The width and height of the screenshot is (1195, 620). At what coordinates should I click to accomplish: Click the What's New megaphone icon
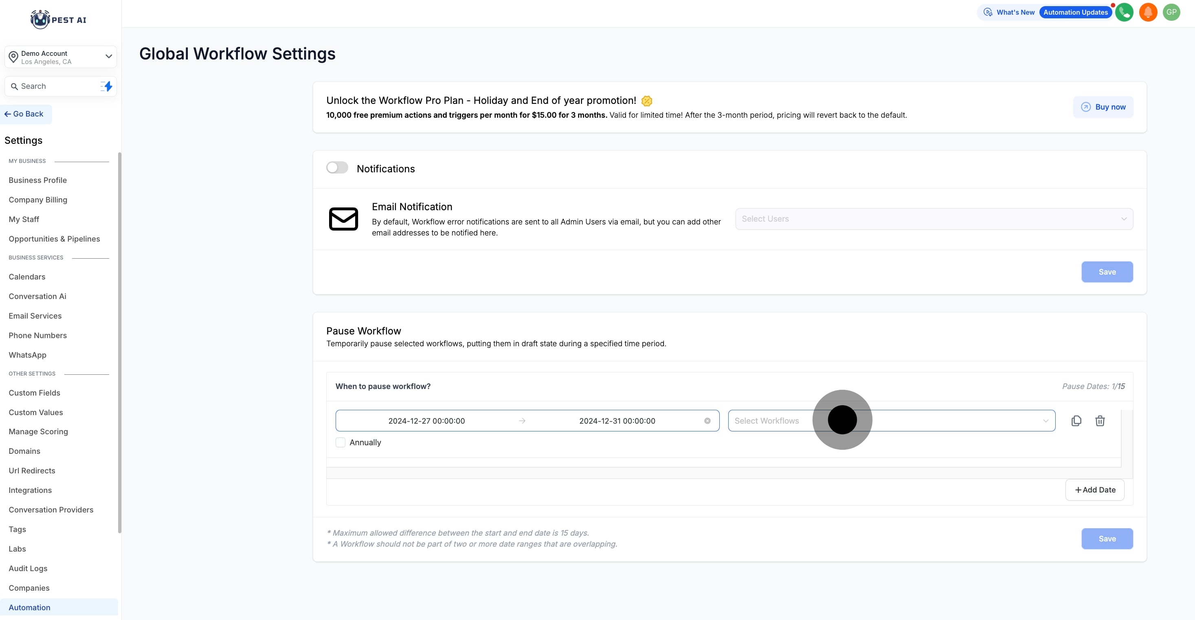click(x=988, y=13)
